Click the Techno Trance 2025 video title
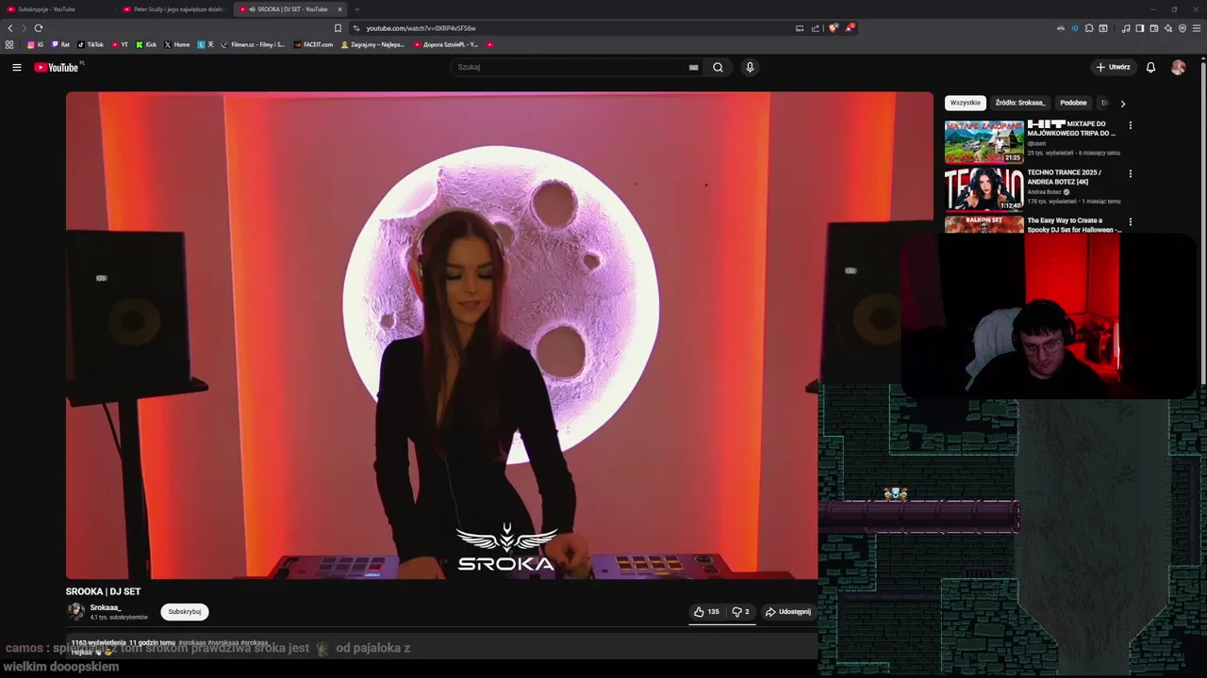 tap(1065, 177)
